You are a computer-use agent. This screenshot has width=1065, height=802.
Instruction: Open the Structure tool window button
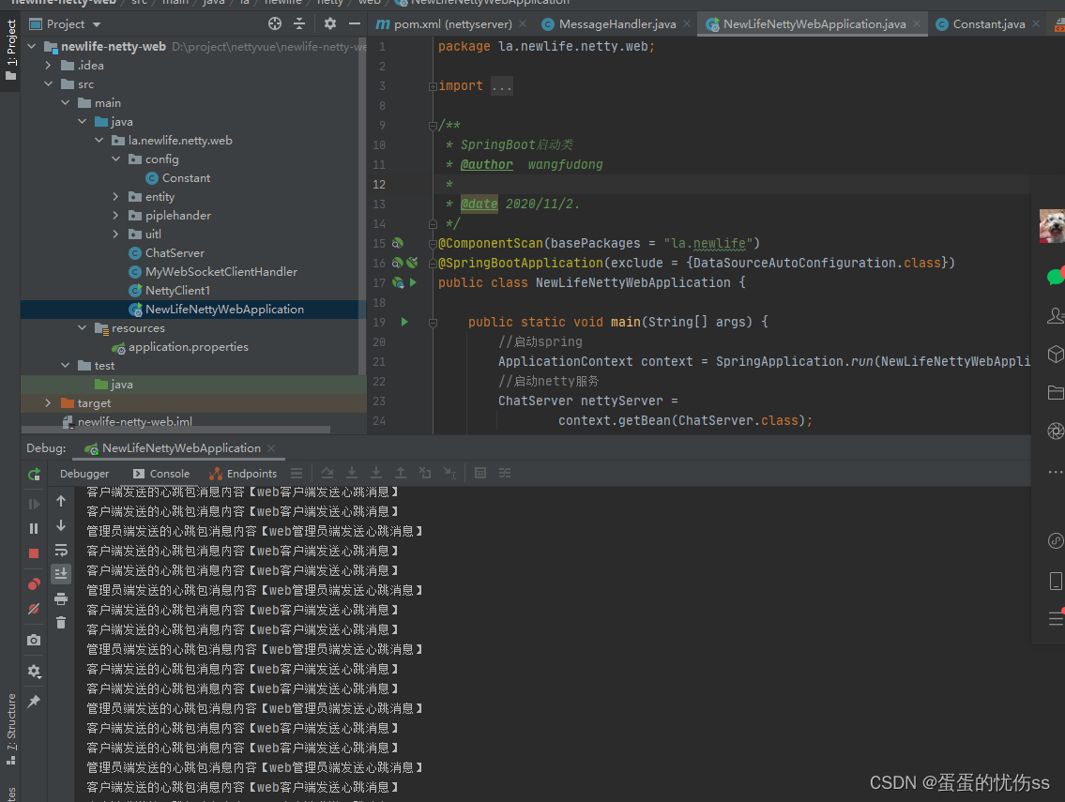point(11,729)
